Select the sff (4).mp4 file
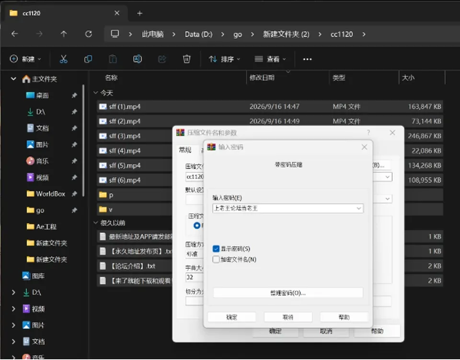This screenshot has width=460, height=360. 135,150
